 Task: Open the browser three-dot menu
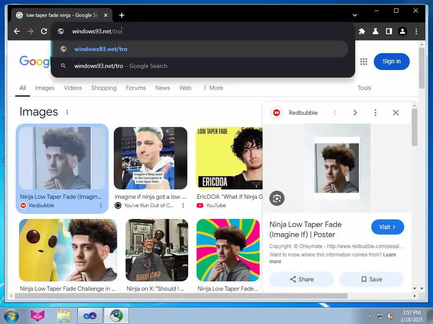pyautogui.click(x=416, y=31)
